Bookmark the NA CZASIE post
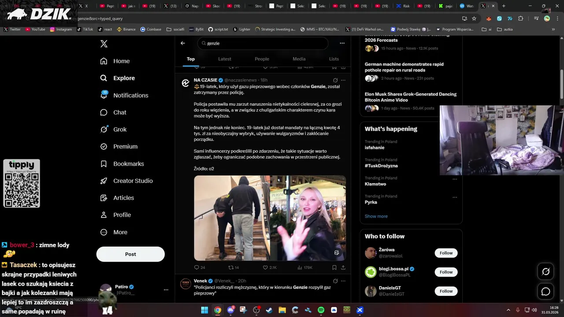564x317 pixels. (334, 267)
